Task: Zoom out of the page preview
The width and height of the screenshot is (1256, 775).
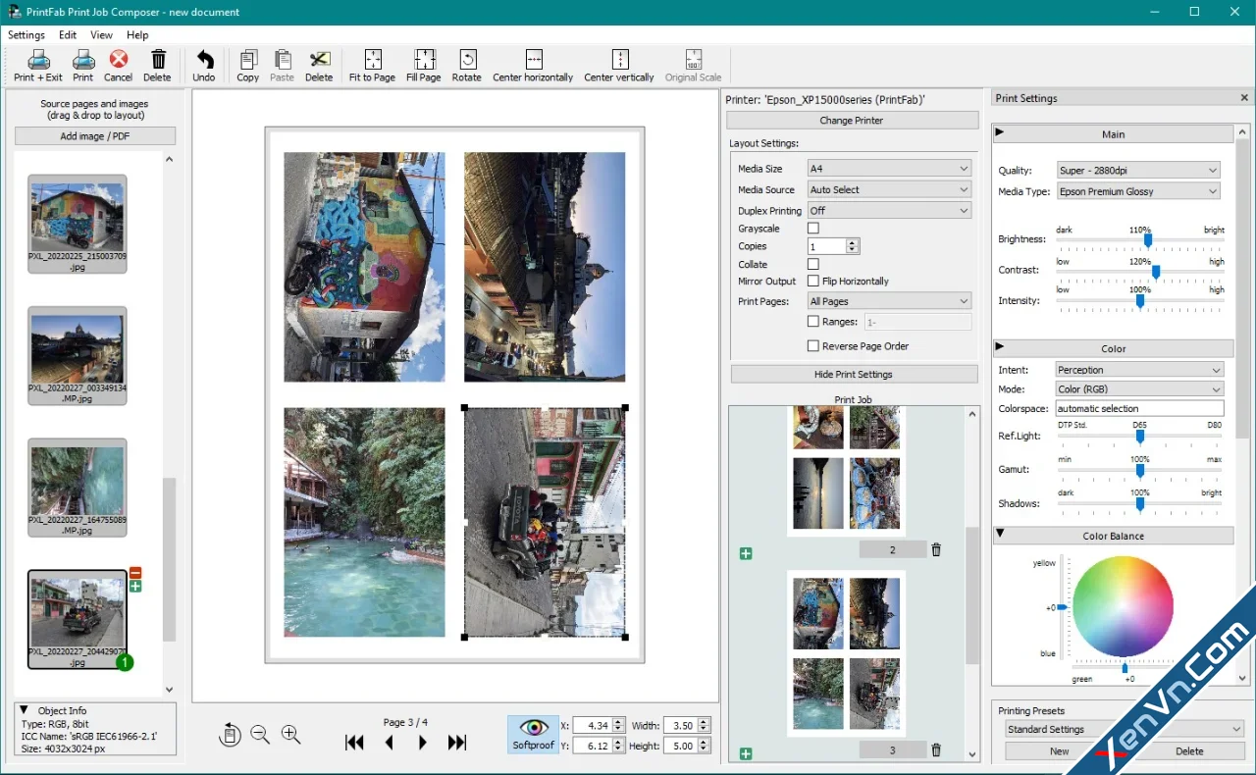Action: coord(260,735)
